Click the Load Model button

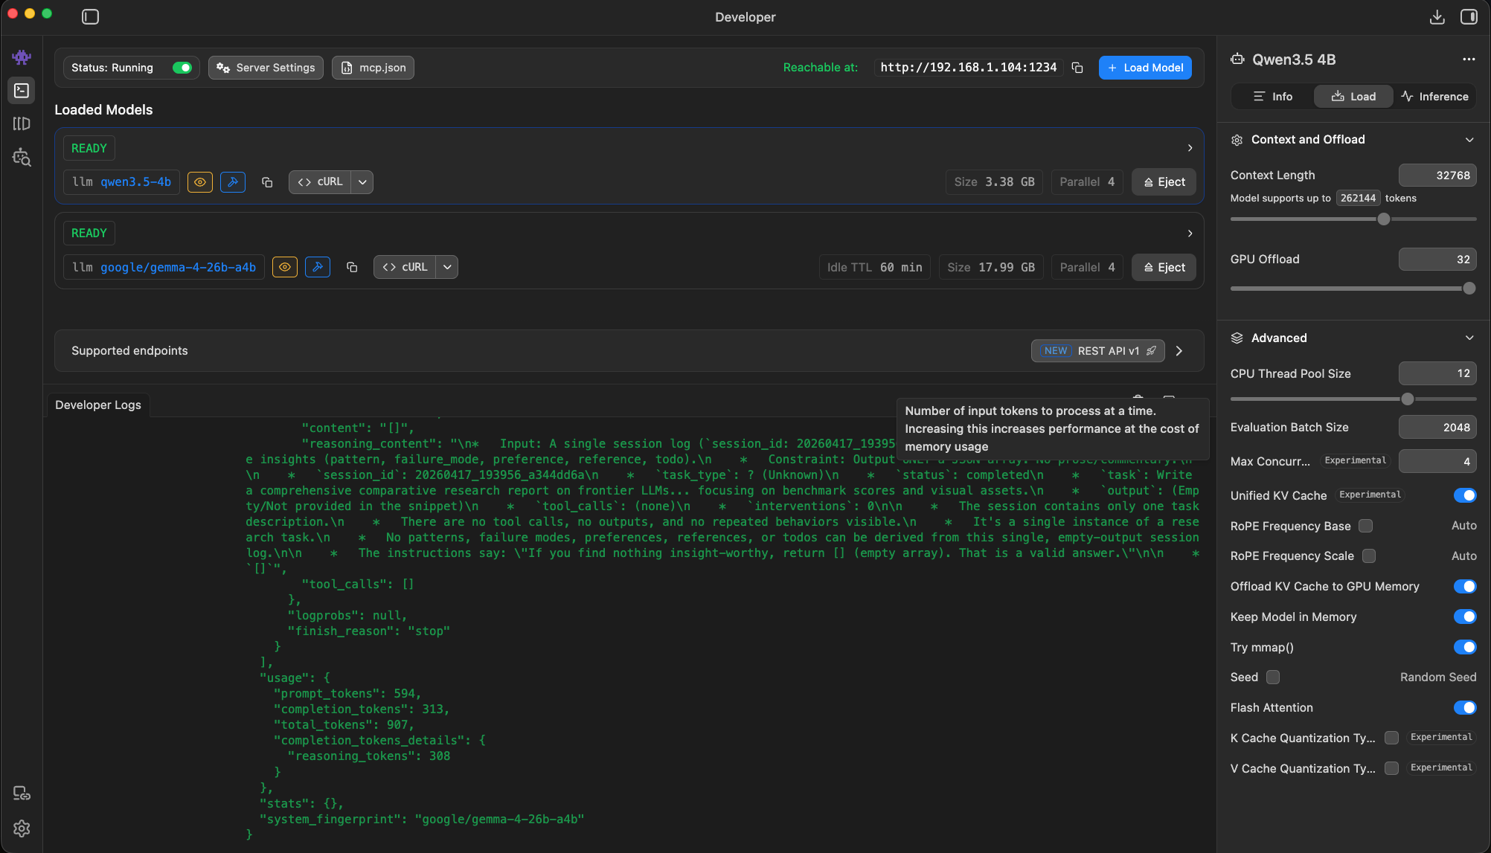coord(1145,68)
